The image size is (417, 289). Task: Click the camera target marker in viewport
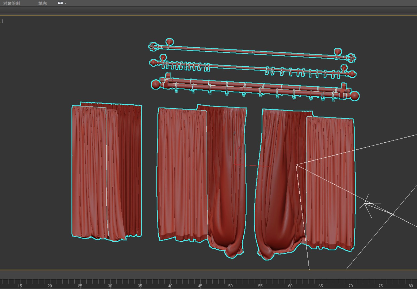coord(392,214)
